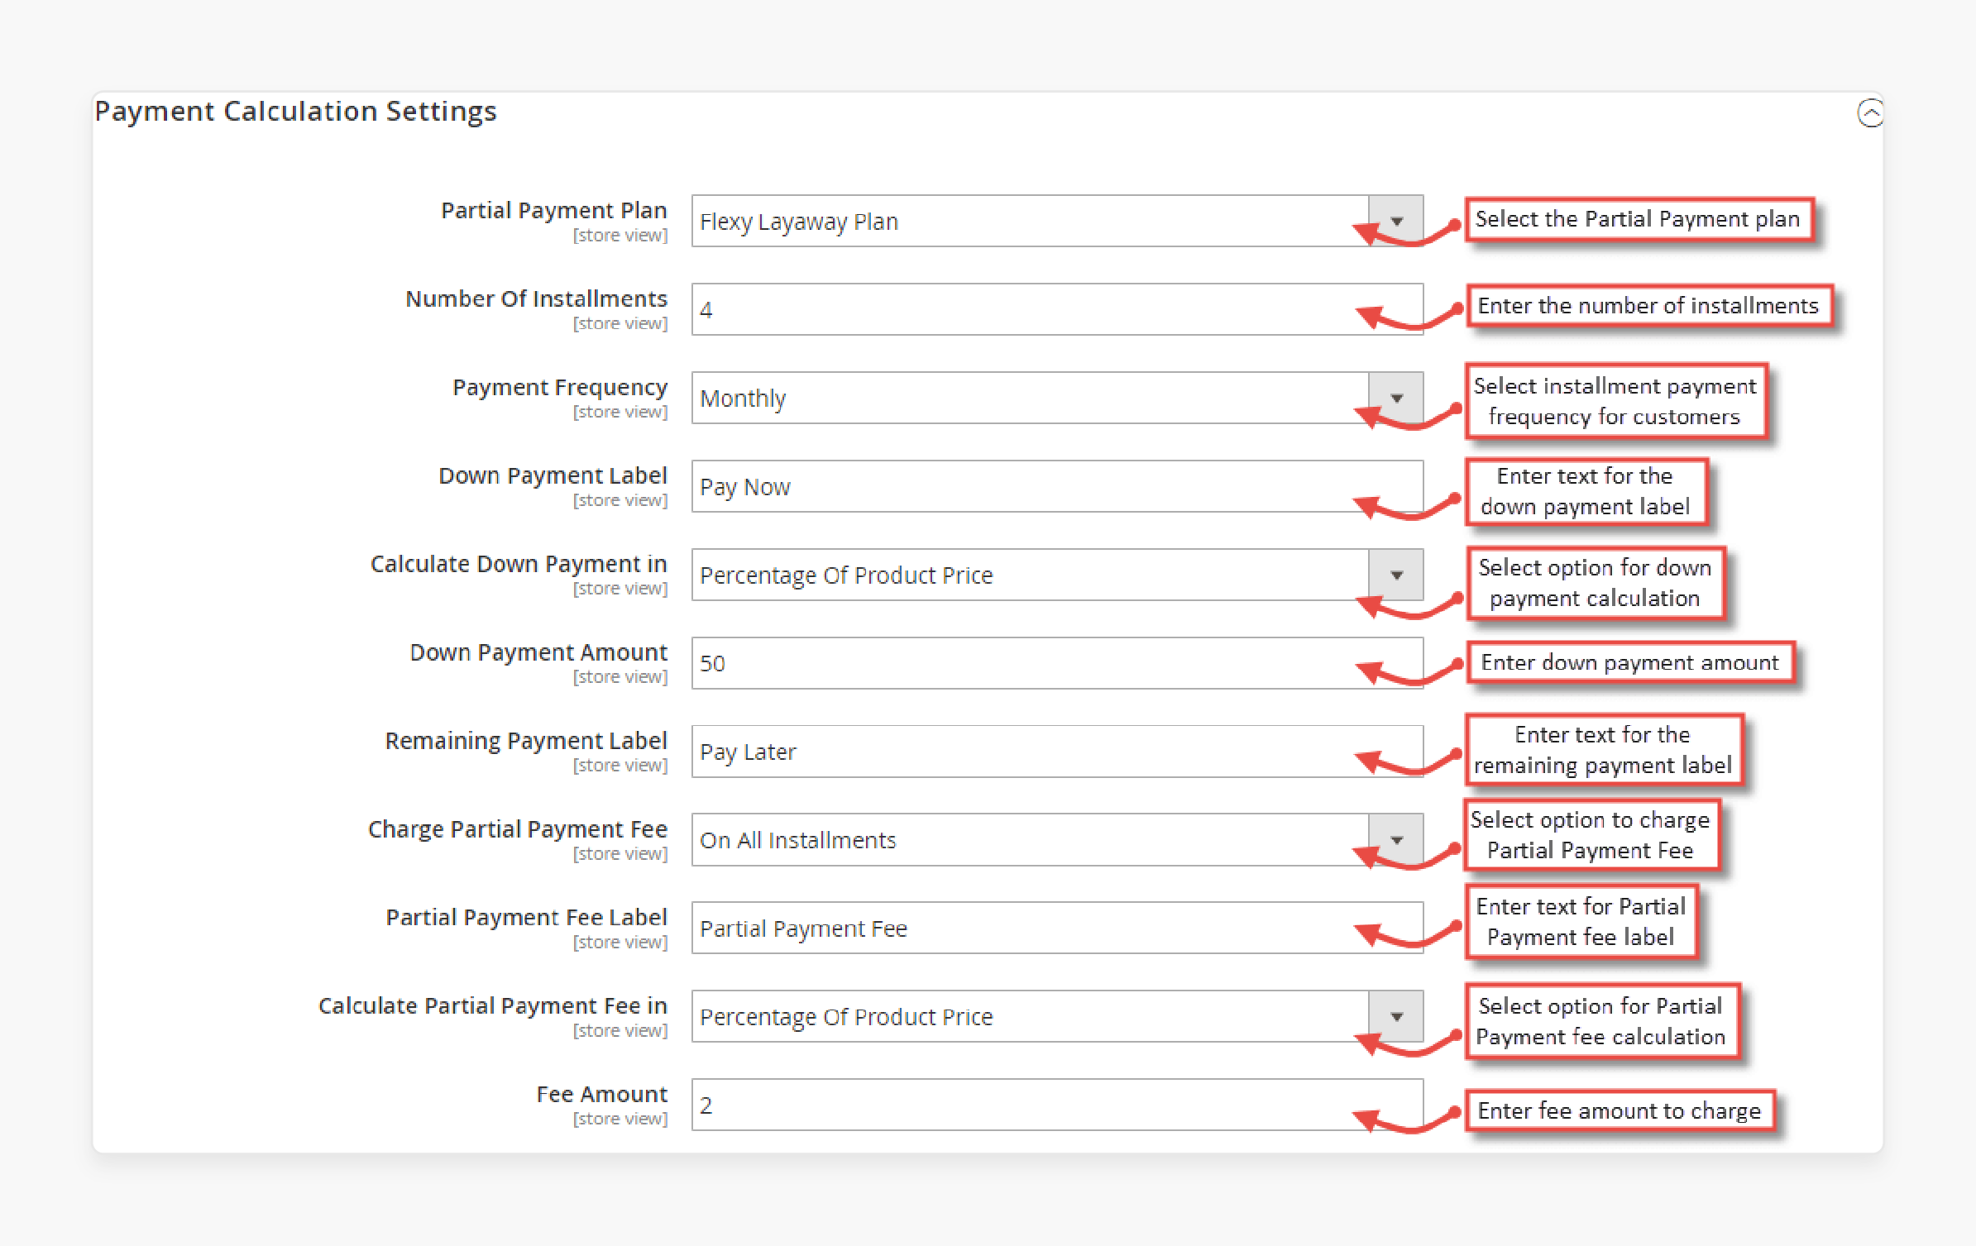
Task: Open the Partial Payment Plan dropdown
Action: (x=1057, y=221)
